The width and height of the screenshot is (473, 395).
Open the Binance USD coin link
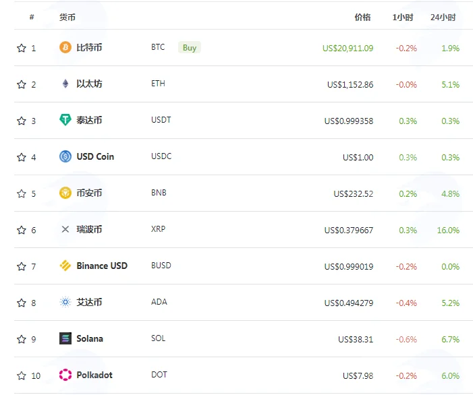(102, 266)
